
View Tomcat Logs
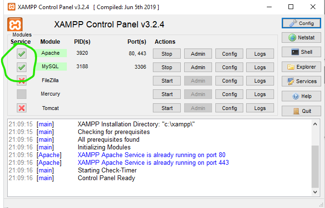260,108
